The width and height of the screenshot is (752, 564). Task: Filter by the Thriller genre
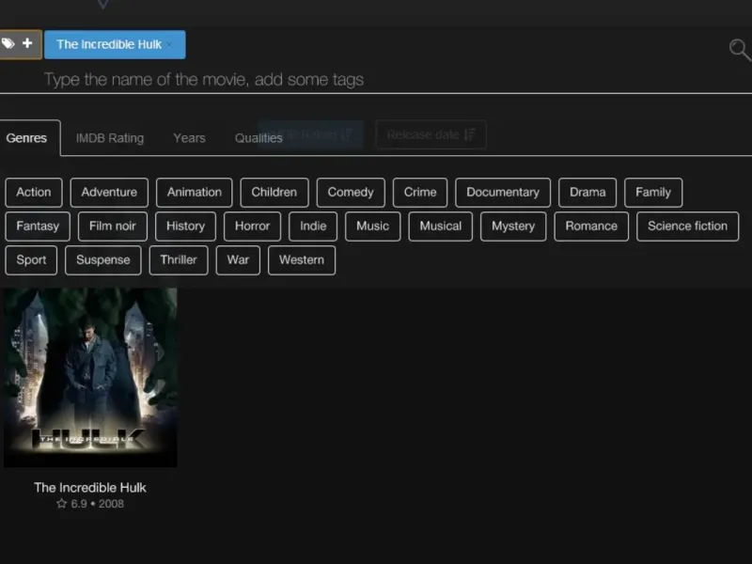(x=179, y=260)
